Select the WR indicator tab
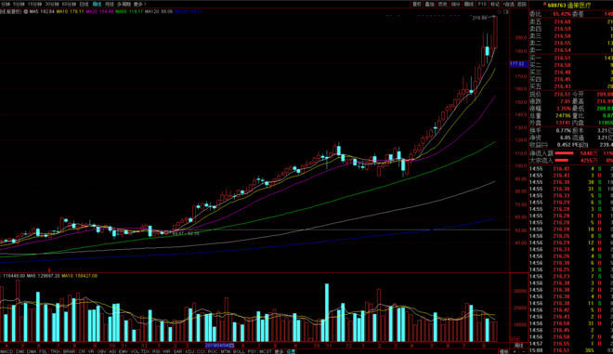The height and width of the screenshot is (354, 613). pos(166,351)
